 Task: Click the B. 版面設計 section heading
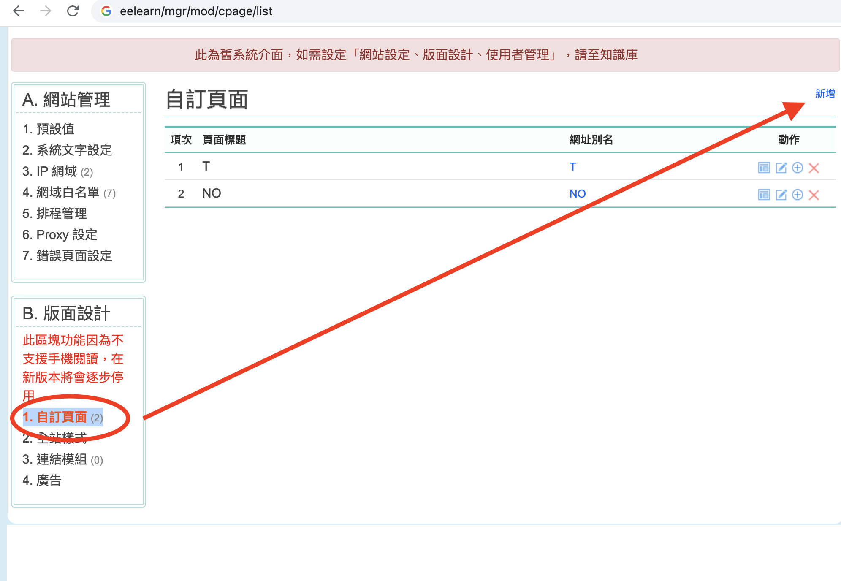(x=66, y=313)
